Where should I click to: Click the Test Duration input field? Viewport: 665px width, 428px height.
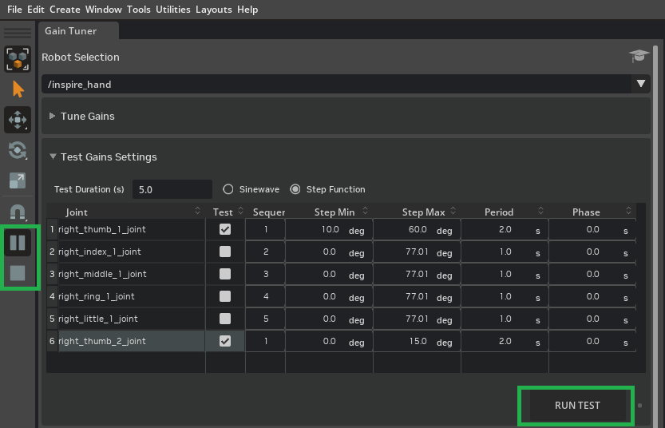point(172,189)
